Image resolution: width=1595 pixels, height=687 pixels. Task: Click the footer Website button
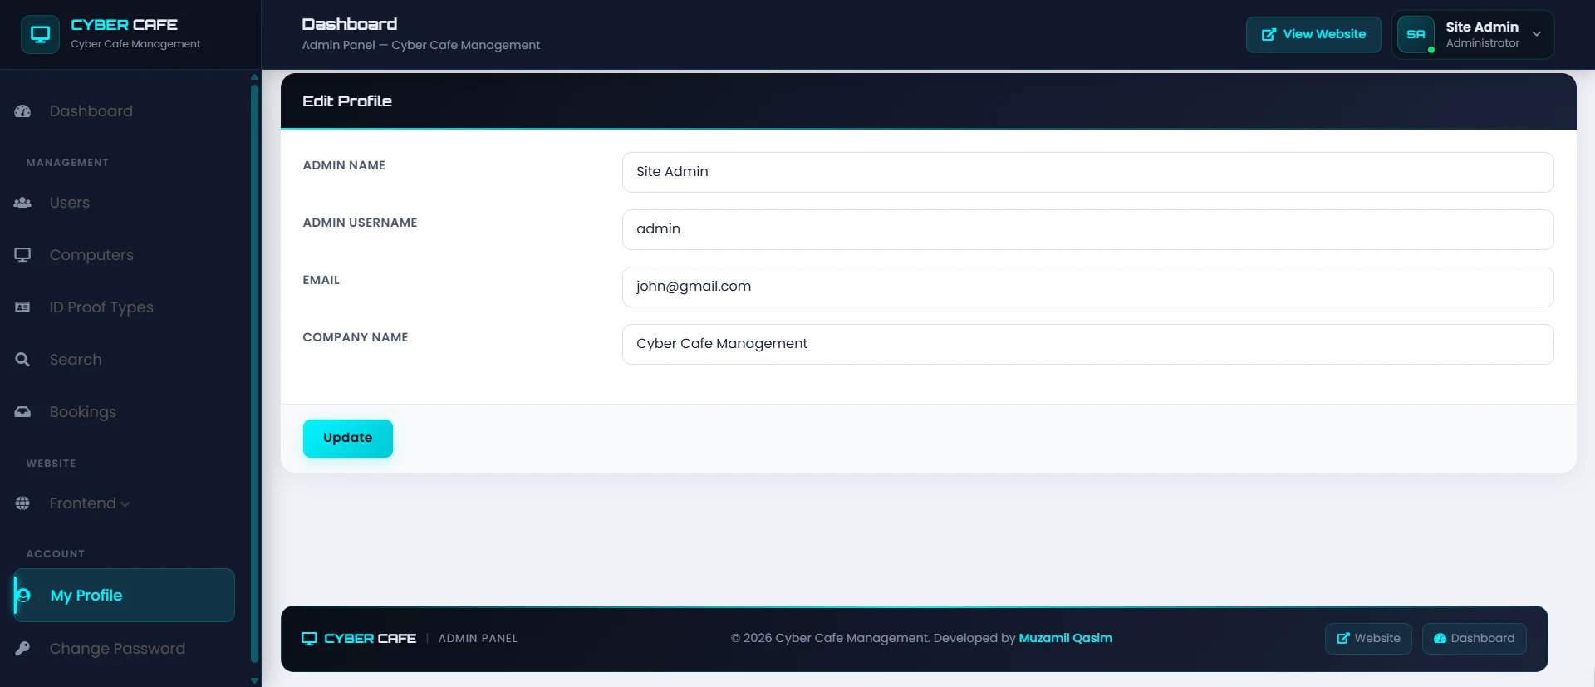click(x=1368, y=639)
